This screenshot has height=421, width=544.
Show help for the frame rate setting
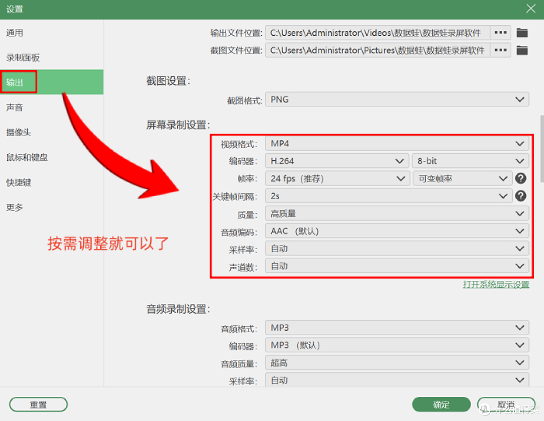[x=520, y=178]
